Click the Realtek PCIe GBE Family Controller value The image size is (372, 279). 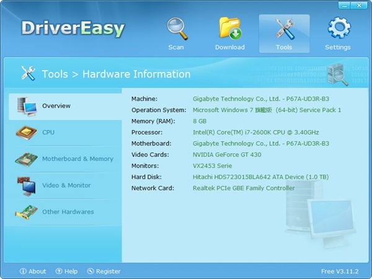point(244,188)
